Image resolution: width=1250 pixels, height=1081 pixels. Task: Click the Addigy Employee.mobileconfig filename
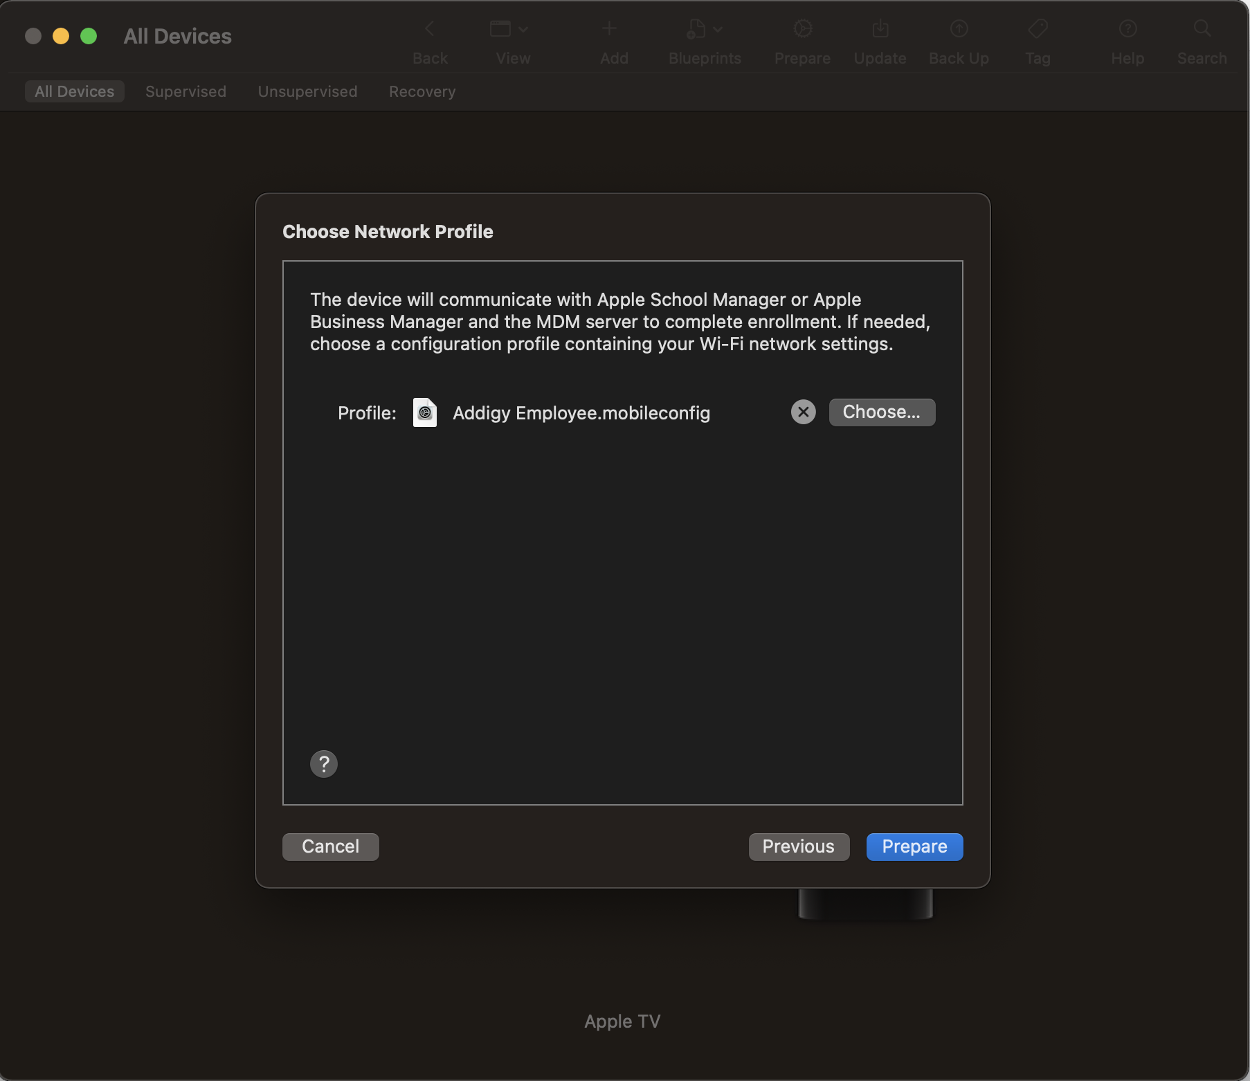(x=581, y=413)
